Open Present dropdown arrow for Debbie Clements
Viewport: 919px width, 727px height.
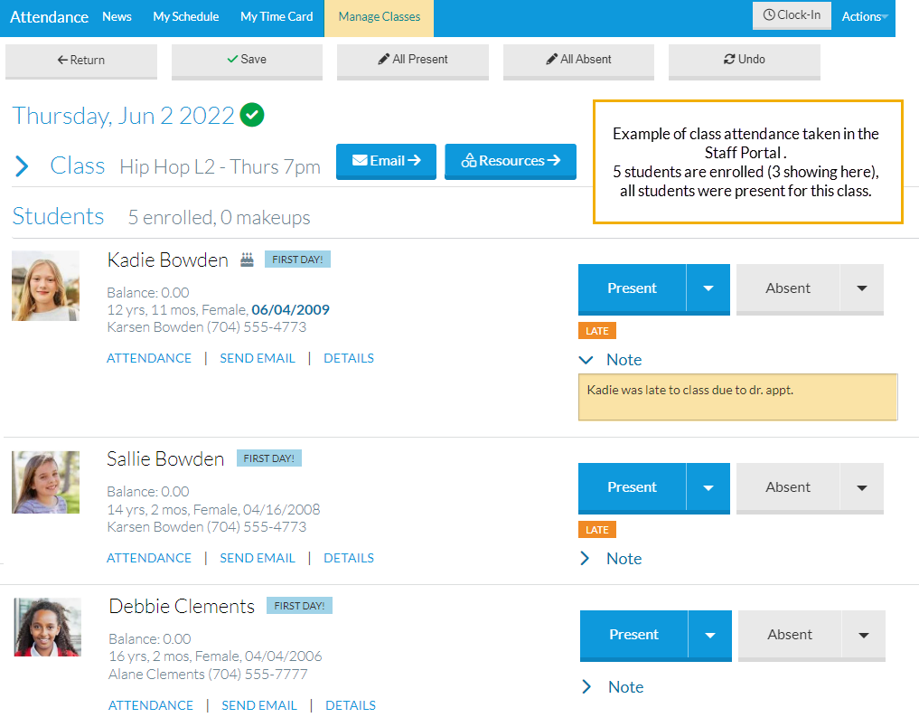(709, 635)
